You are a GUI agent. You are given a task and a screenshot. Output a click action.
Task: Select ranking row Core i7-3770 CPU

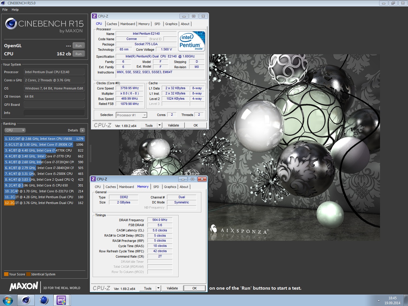[44, 156]
